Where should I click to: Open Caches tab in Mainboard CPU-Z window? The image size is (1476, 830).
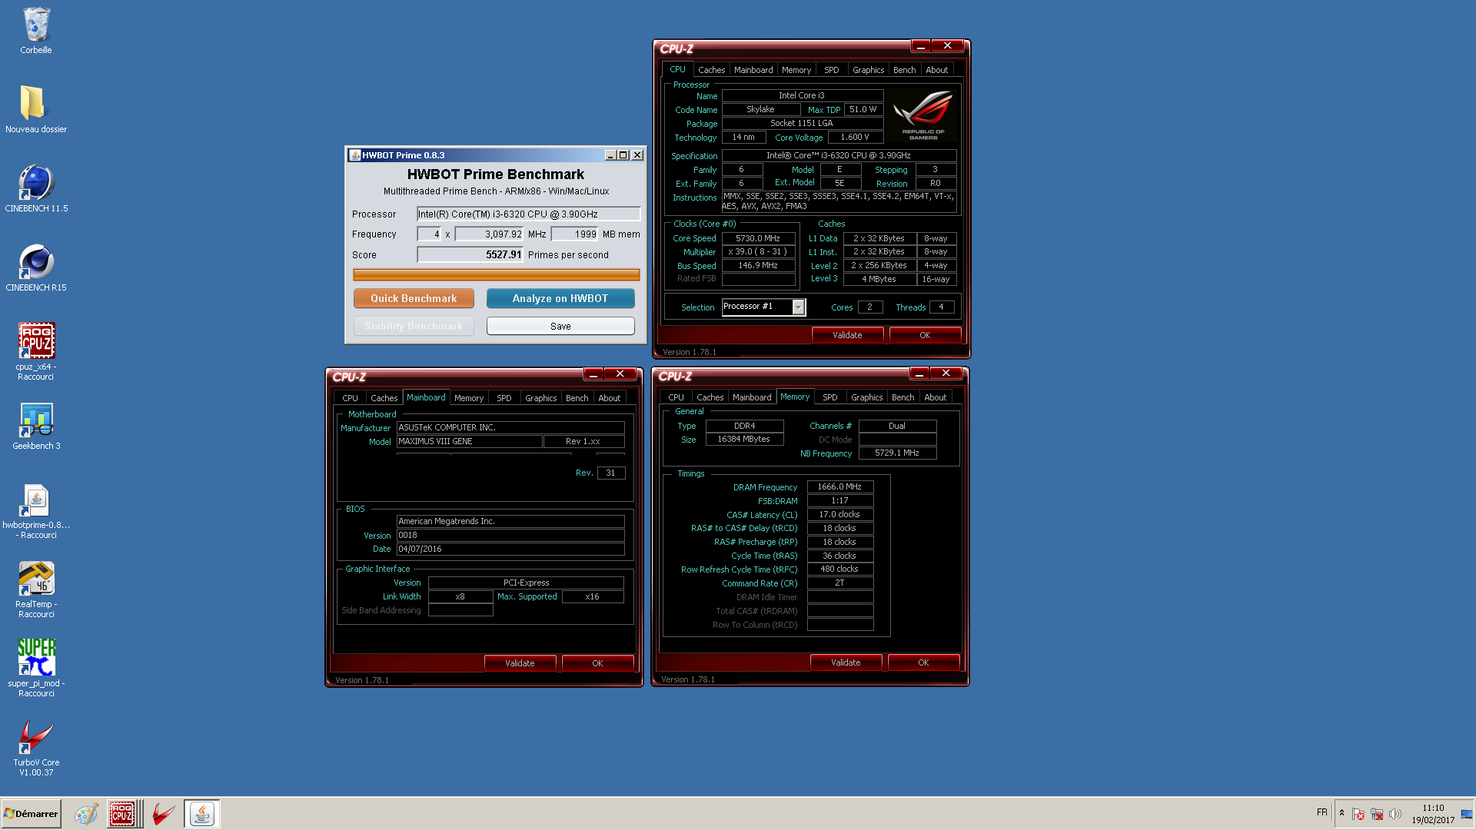[x=384, y=398]
